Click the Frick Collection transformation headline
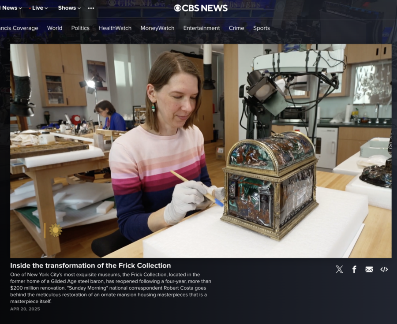 point(90,265)
